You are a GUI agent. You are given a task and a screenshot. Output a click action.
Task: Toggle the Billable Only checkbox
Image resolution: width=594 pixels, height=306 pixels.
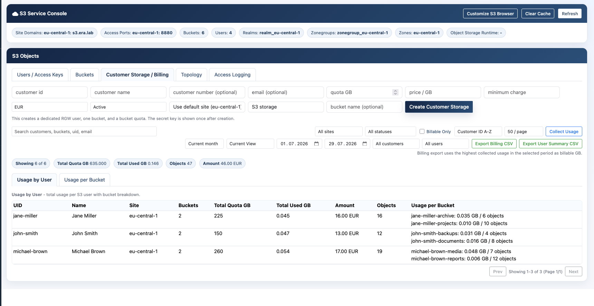pos(422,131)
